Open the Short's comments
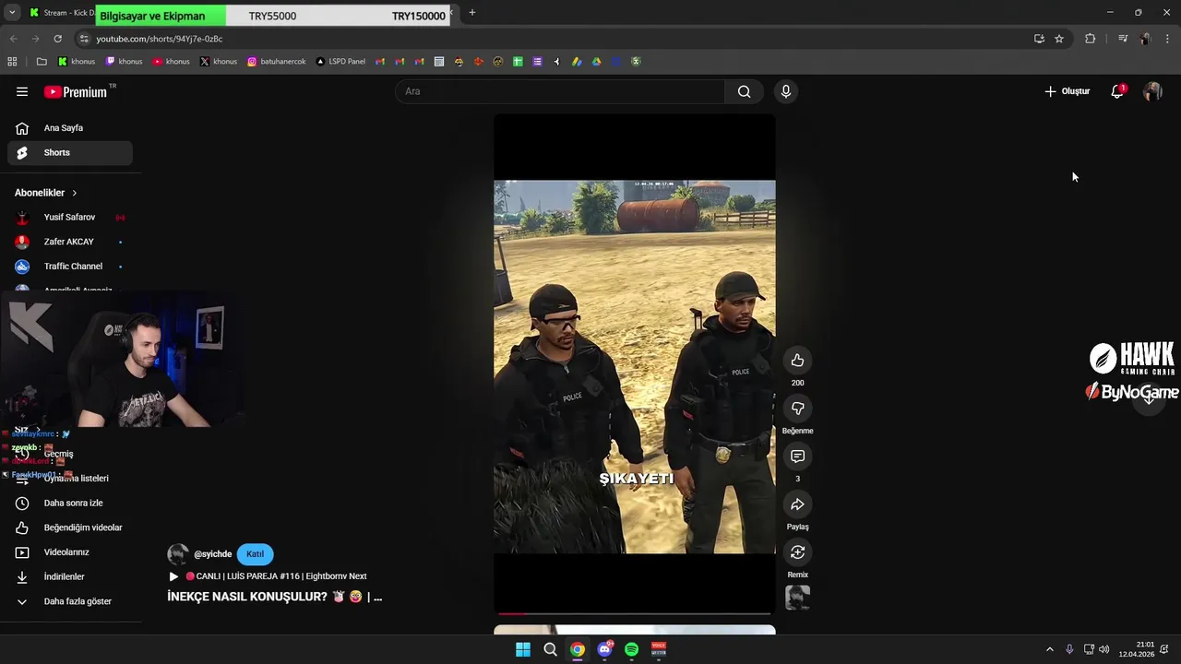Screen dimensions: 1181x664 click(797, 456)
